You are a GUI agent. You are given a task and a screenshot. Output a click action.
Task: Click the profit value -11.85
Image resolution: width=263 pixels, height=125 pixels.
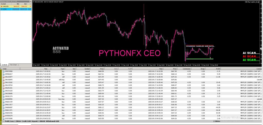pos(218,77)
